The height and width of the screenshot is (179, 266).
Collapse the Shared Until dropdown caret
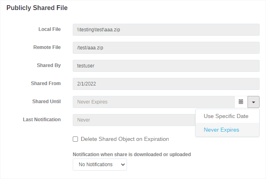click(254, 102)
